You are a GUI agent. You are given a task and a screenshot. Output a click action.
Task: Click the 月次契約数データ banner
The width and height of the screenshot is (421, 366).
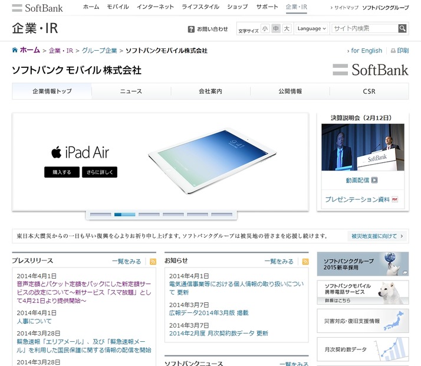pyautogui.click(x=363, y=349)
